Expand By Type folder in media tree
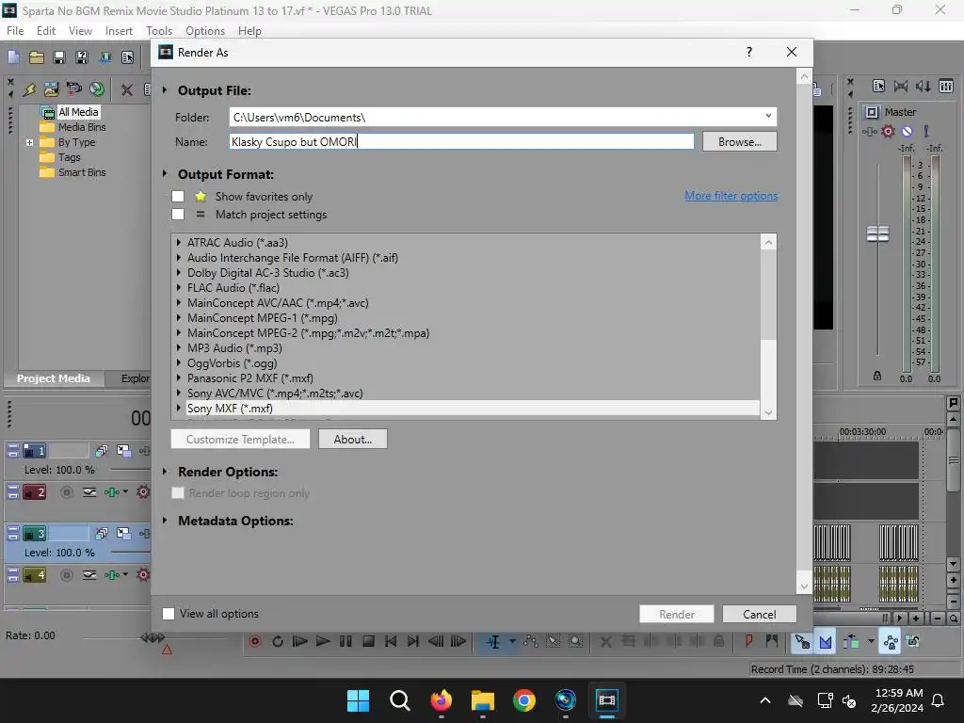 (x=29, y=142)
